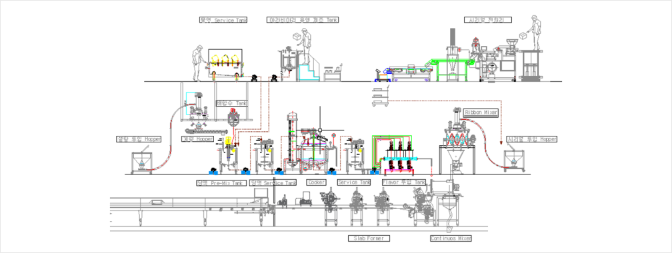Click the cereal input hopper at far right
This screenshot has width=672, height=253.
pyautogui.click(x=514, y=160)
